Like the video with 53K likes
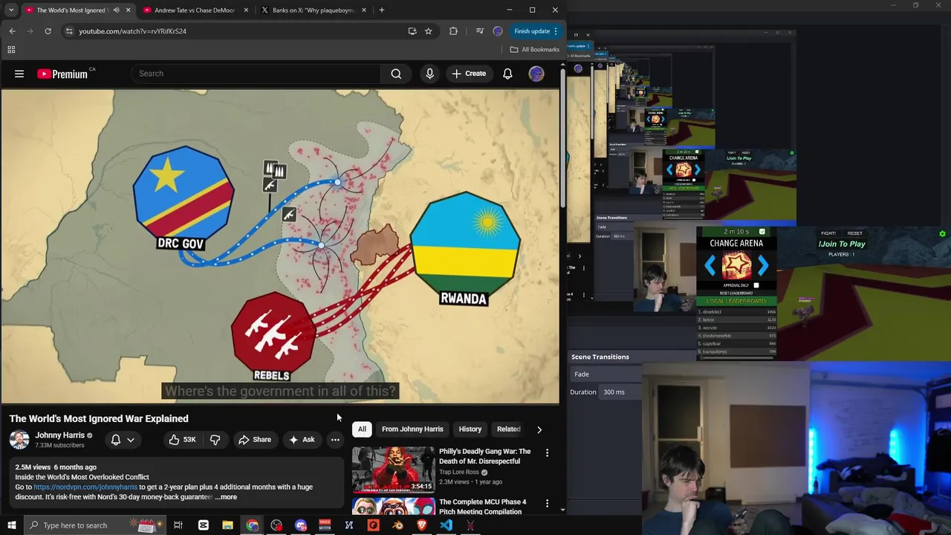 [182, 440]
